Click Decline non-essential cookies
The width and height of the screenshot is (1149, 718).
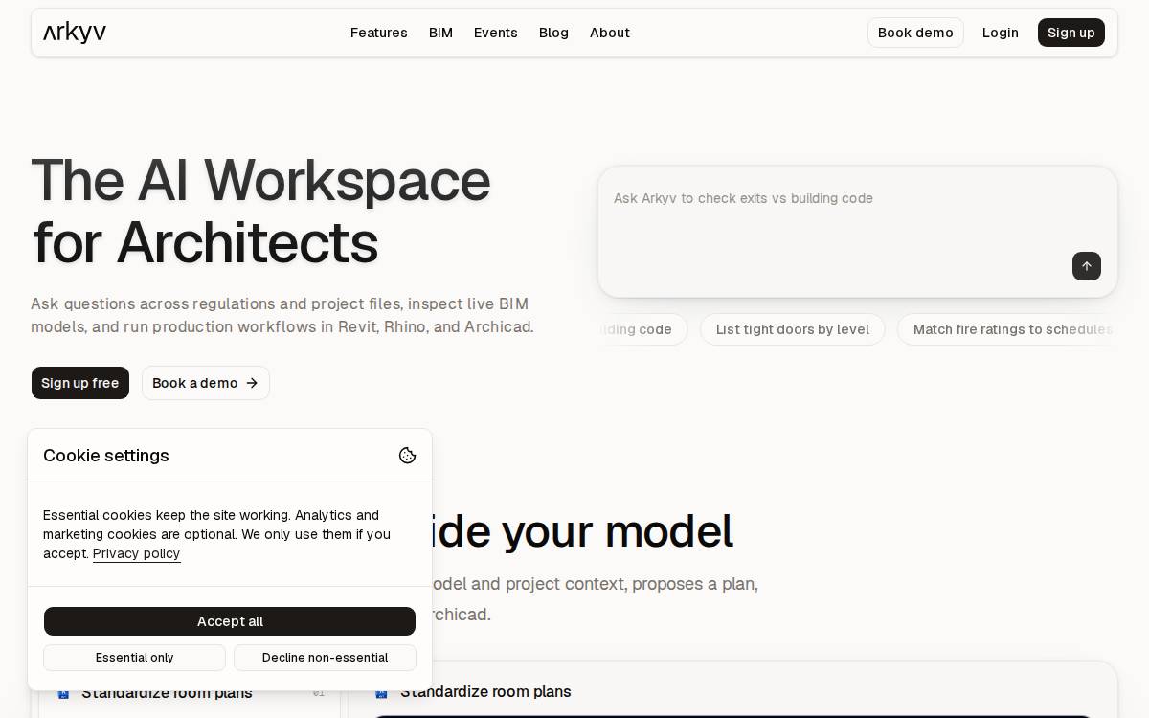tap(325, 658)
